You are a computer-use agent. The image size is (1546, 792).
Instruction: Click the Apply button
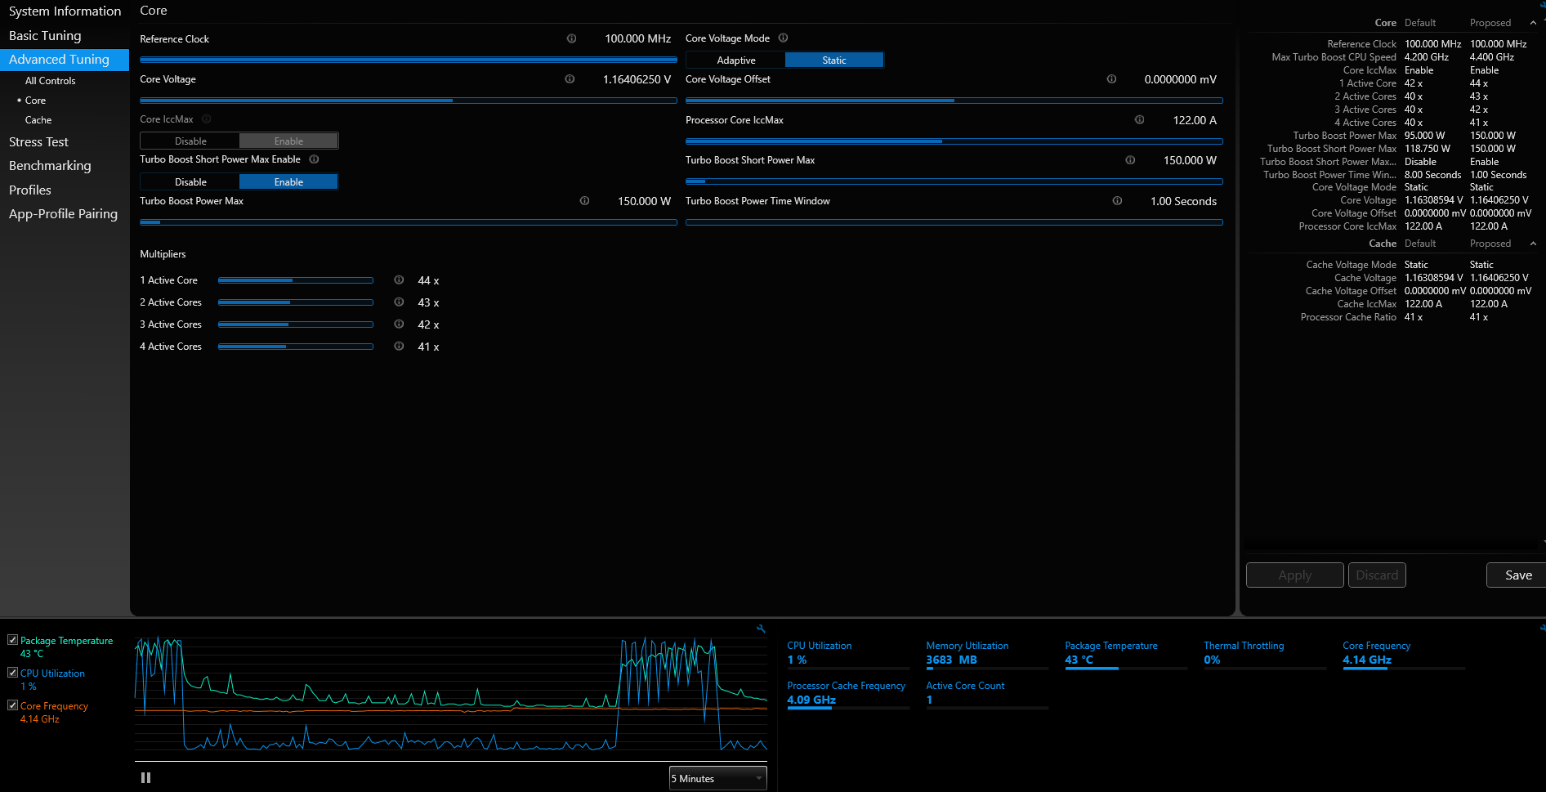click(x=1294, y=575)
